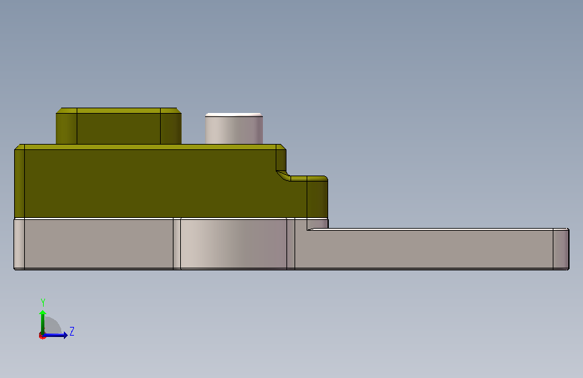Select the olive stepped lug at right
583x378 pixels.
pyautogui.click(x=317, y=197)
